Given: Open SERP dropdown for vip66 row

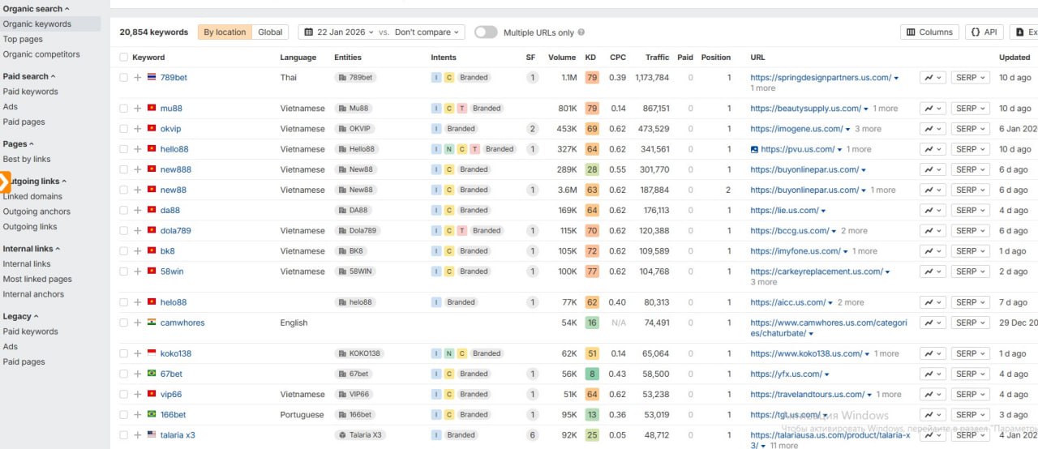Looking at the screenshot, I should pos(971,395).
